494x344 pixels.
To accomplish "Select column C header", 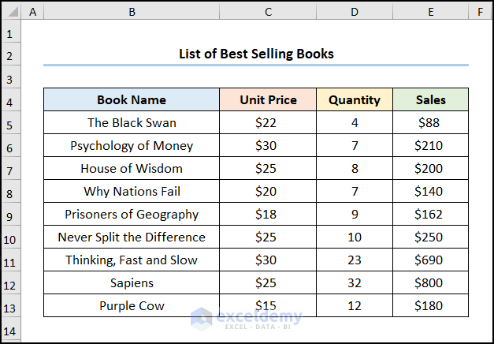I will 268,12.
